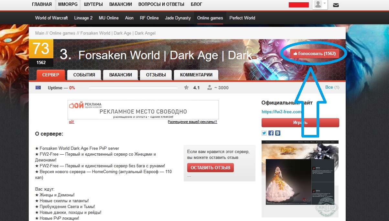Go to Jade Dynasty category
This screenshot has height=221, width=389.
pyautogui.click(x=178, y=18)
